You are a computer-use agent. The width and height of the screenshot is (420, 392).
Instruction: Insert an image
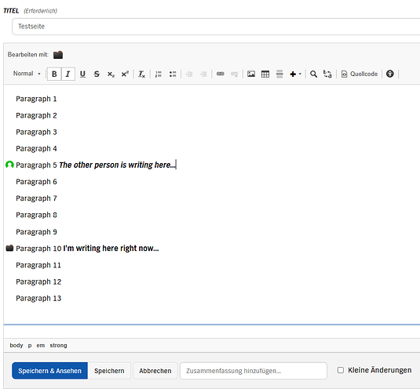coord(251,74)
